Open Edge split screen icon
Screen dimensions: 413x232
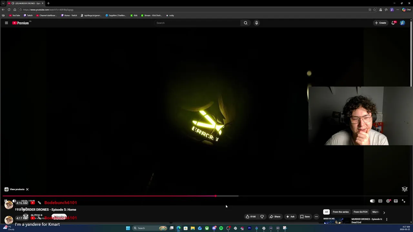coord(370,10)
